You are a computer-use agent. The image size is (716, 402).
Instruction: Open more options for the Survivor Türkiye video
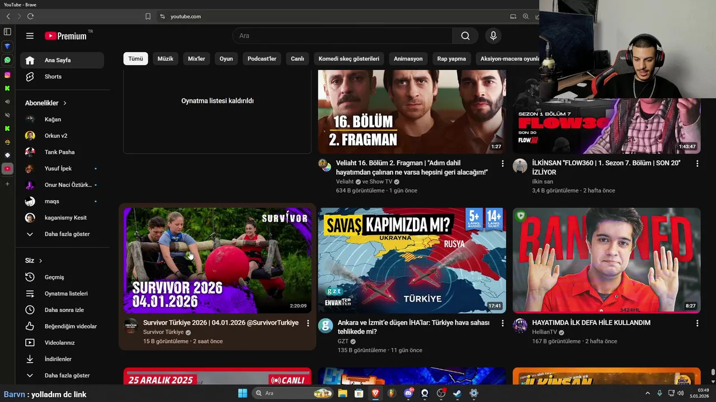coord(308,323)
